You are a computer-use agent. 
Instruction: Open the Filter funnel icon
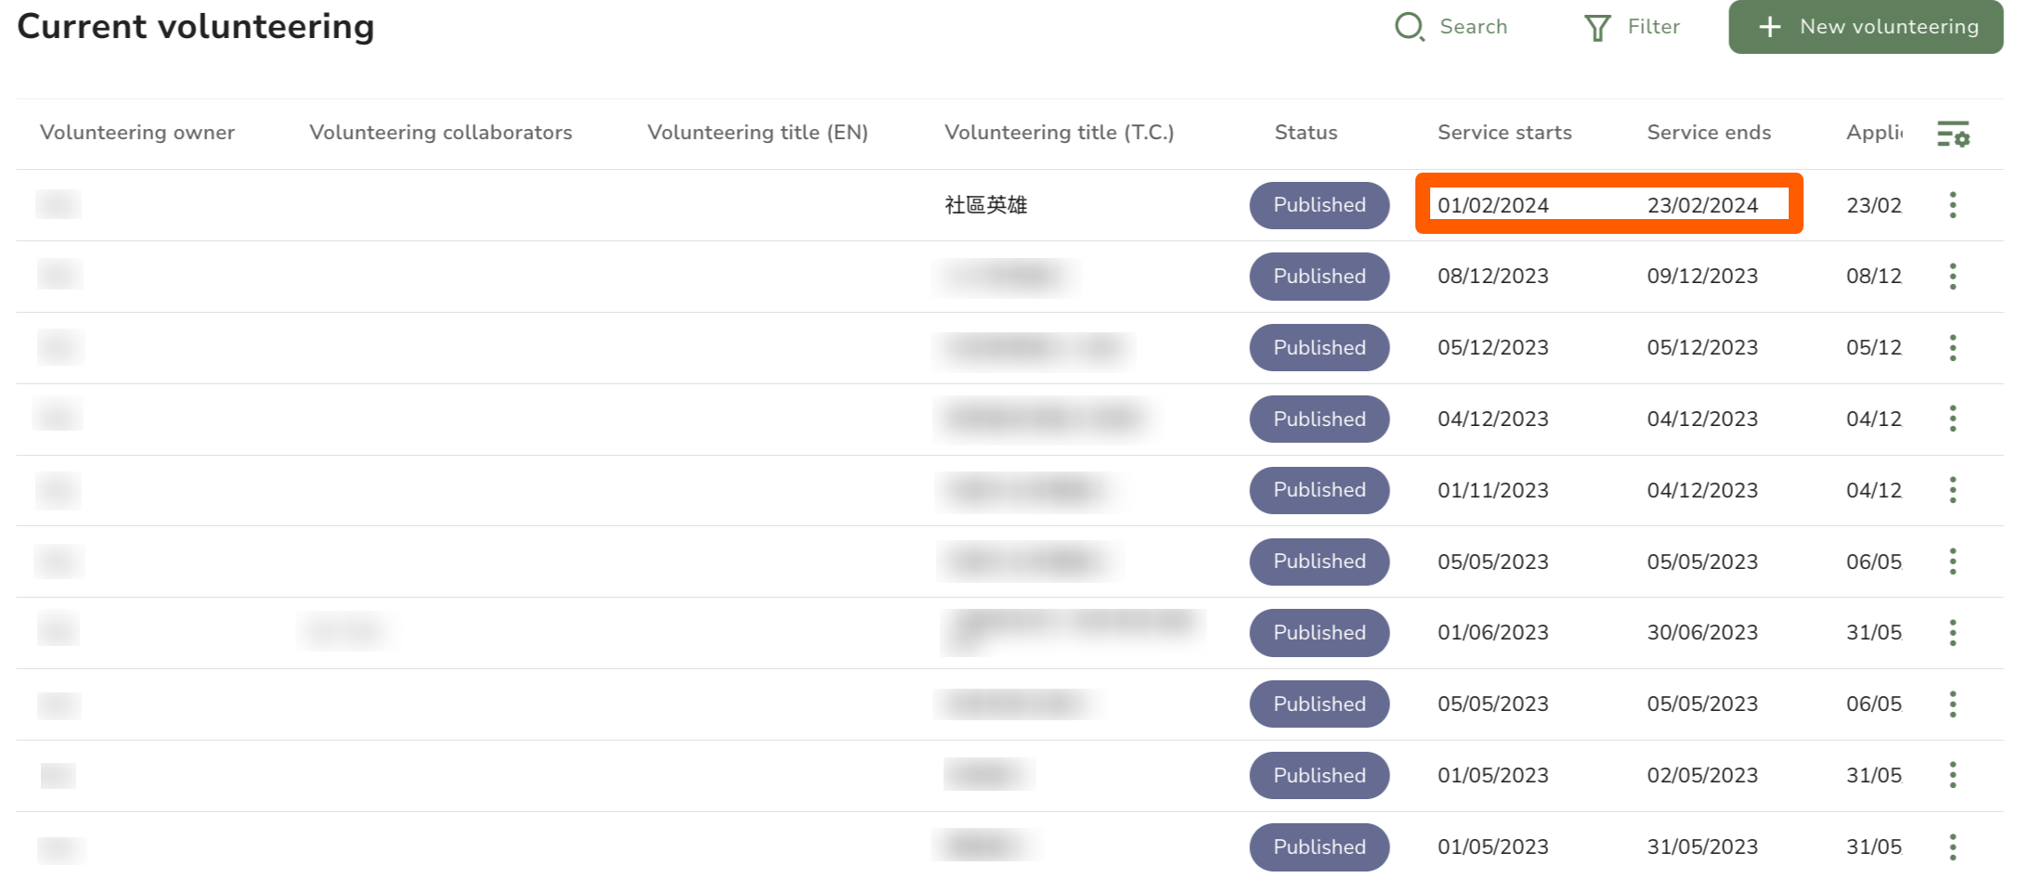pos(1596,28)
